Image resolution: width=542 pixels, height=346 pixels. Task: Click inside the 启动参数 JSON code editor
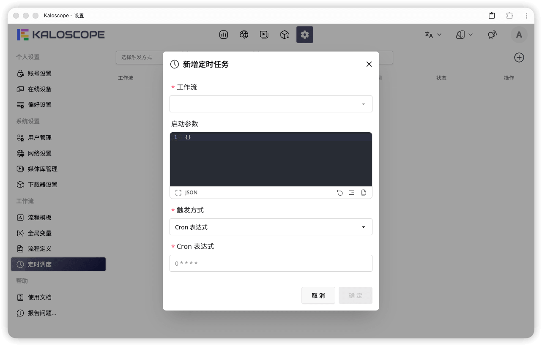tap(271, 159)
